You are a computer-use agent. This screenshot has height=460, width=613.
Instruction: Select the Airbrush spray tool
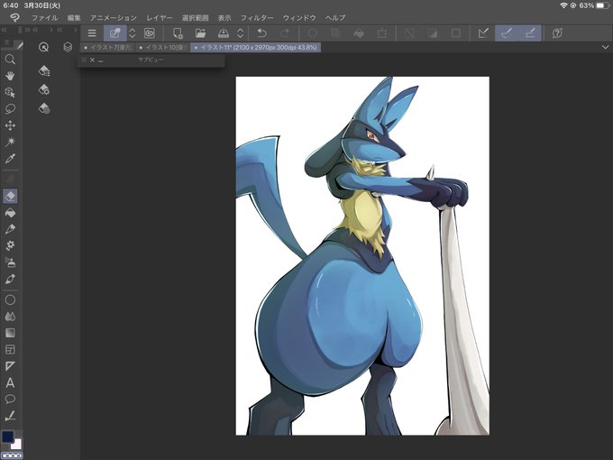tap(10, 262)
